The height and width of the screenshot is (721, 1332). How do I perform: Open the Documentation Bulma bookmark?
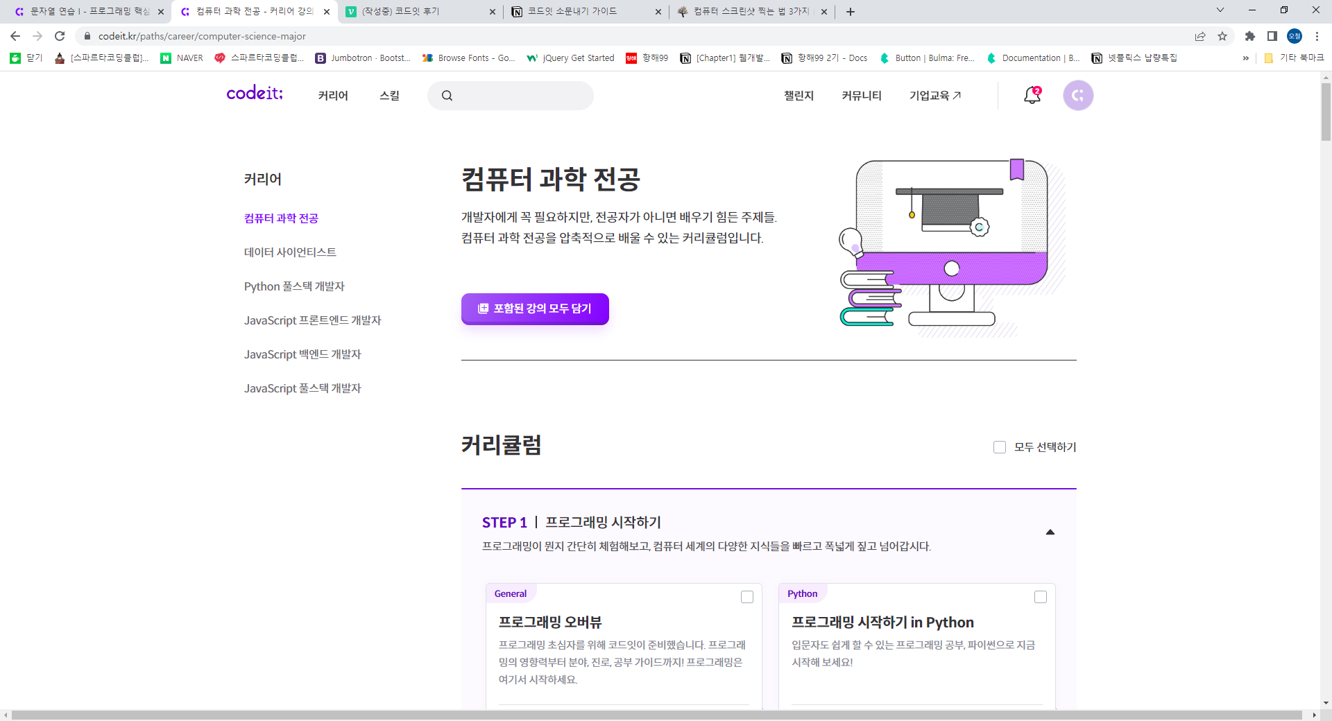pos(1033,58)
